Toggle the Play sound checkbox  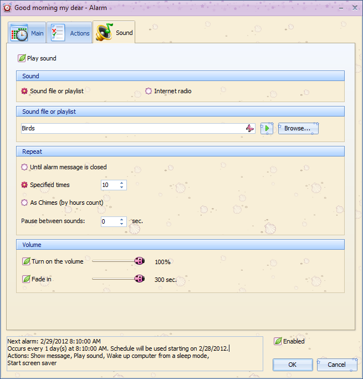(x=22, y=58)
